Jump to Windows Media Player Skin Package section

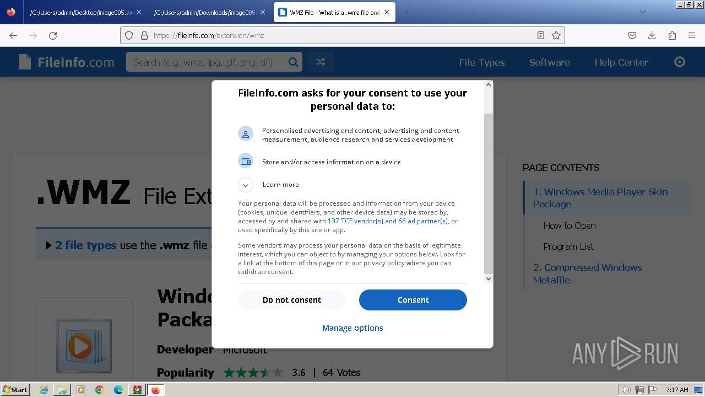tap(600, 198)
